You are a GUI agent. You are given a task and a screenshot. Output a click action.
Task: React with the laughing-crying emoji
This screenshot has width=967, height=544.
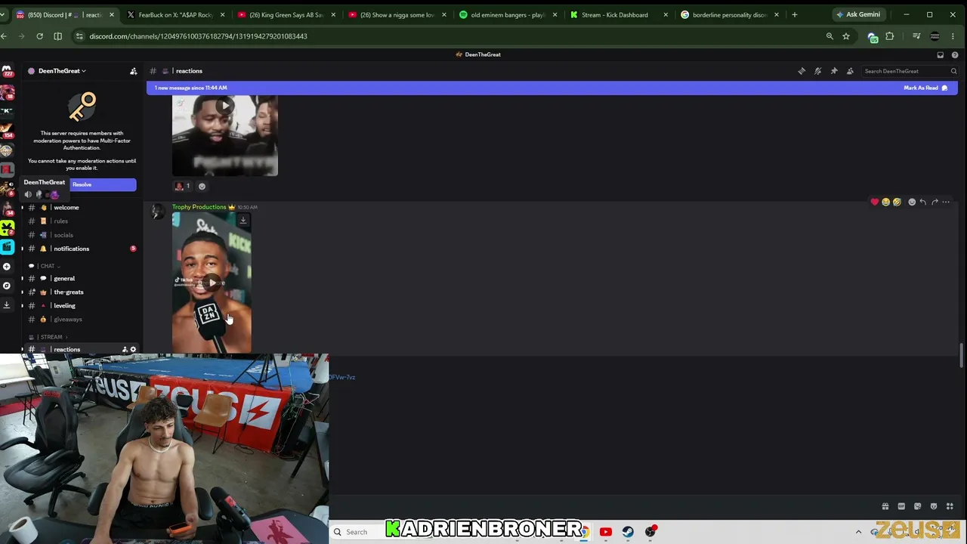click(x=885, y=202)
